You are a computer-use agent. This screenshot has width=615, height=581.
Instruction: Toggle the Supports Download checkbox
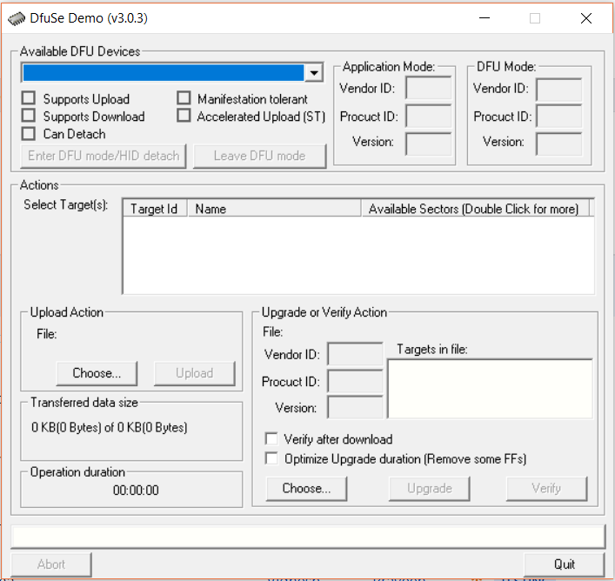pos(28,116)
